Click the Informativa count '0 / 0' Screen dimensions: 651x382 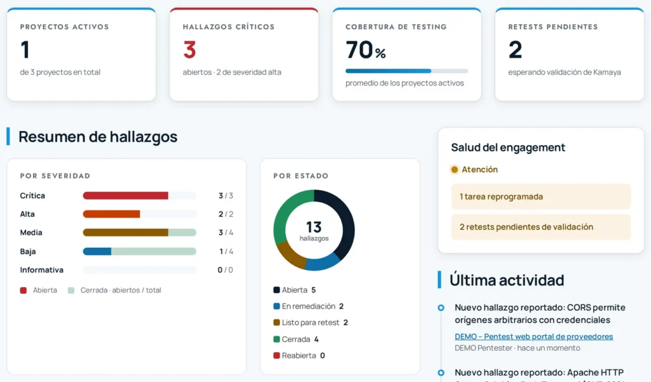pyautogui.click(x=226, y=270)
